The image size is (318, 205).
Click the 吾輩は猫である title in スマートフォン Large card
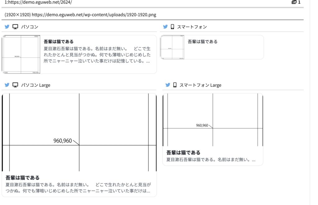[183, 152]
